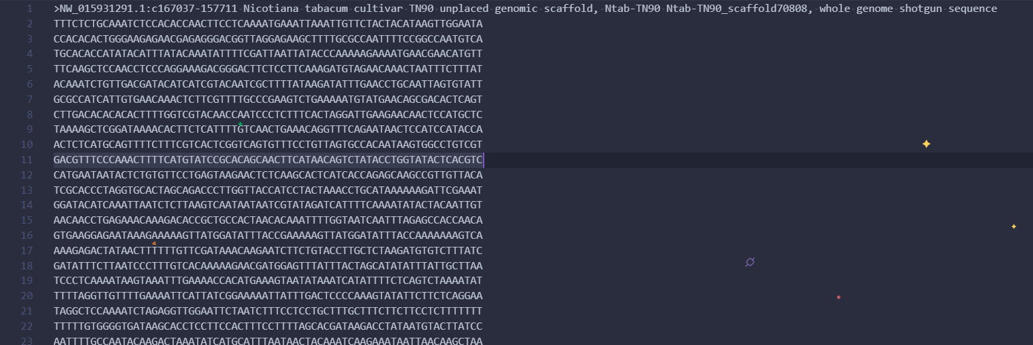The image size is (1033, 345).
Task: Click the orange triangle marker above line 17
Action: click(x=154, y=243)
